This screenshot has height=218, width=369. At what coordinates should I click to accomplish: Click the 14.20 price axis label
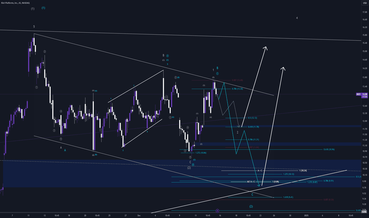pos(365,69)
